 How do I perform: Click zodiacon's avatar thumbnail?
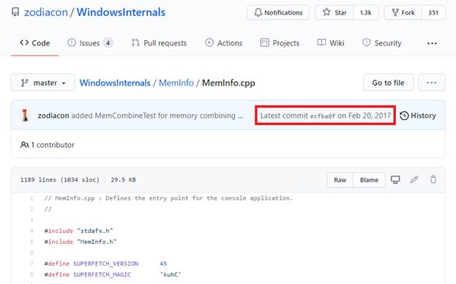25,115
